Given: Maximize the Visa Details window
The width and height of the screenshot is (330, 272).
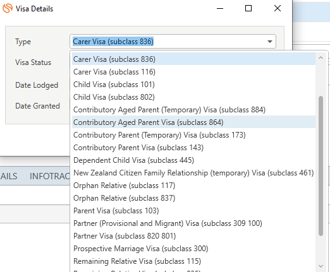Looking at the screenshot, I should pyautogui.click(x=248, y=8).
